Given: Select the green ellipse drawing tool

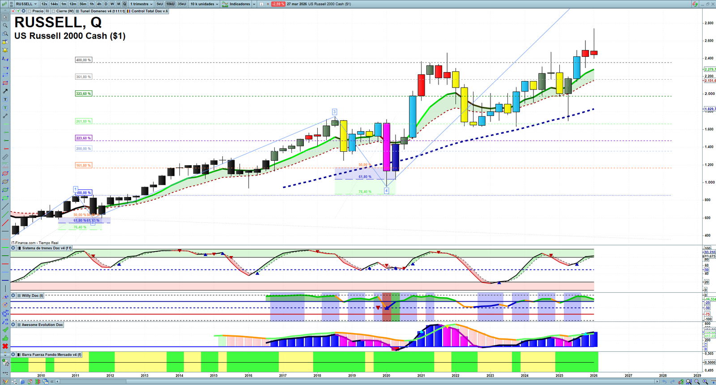Looking at the screenshot, I should point(5,190).
